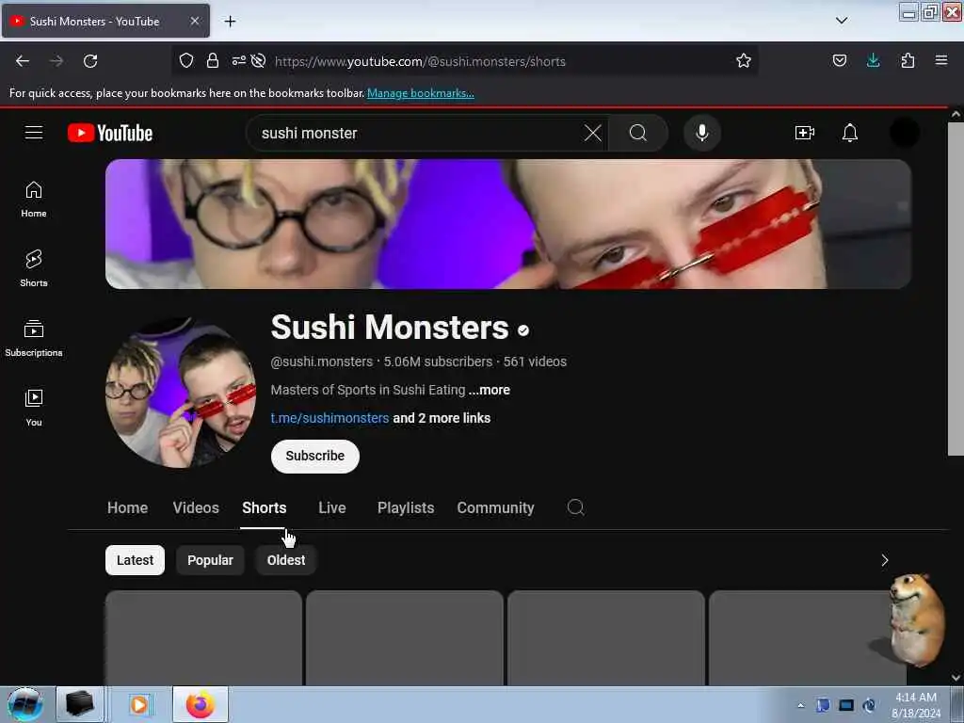The image size is (964, 723).
Task: Show hidden tray icons arrow
Action: coord(800,705)
